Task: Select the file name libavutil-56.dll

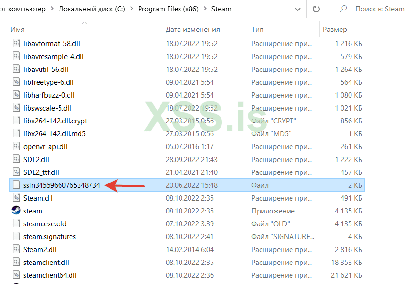Action: pyautogui.click(x=46, y=69)
